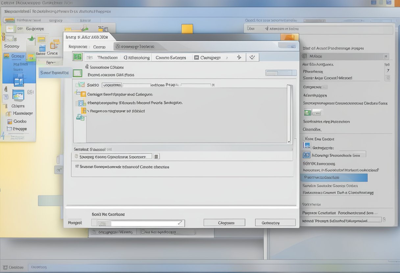Click the landscape picture icon in the left sidebar
This screenshot has width=400, height=273.
pyautogui.click(x=18, y=95)
